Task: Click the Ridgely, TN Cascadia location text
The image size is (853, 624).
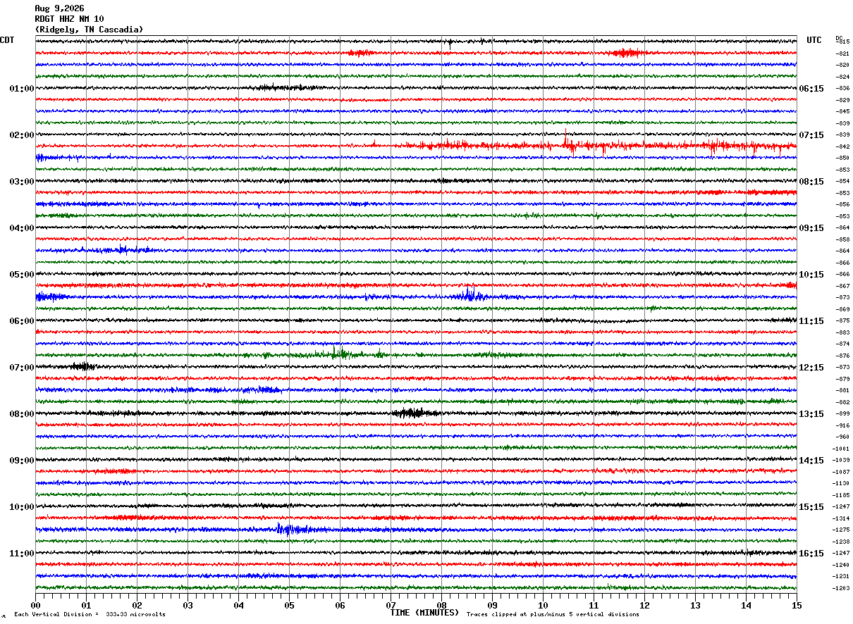Action: coord(89,30)
